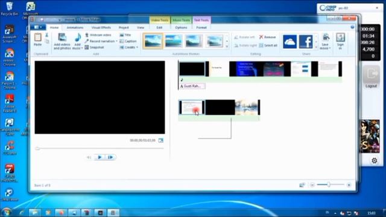The image size is (386, 217).
Task: Add a Caption to the clip
Action: pos(128,41)
